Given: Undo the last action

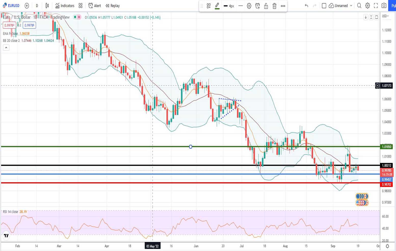Looking at the screenshot, I should tap(306, 6).
